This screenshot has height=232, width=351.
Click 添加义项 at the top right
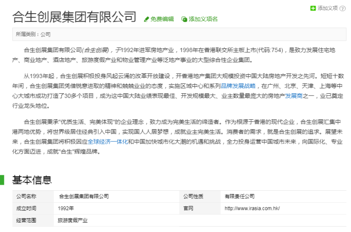(x=327, y=8)
